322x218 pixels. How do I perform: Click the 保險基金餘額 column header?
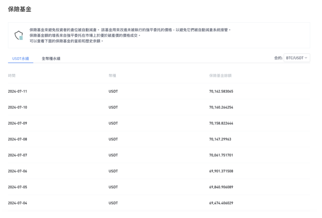tap(220, 75)
